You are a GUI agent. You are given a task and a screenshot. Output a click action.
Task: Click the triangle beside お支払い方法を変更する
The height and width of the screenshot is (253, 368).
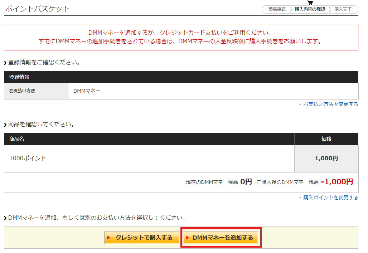pos(300,104)
